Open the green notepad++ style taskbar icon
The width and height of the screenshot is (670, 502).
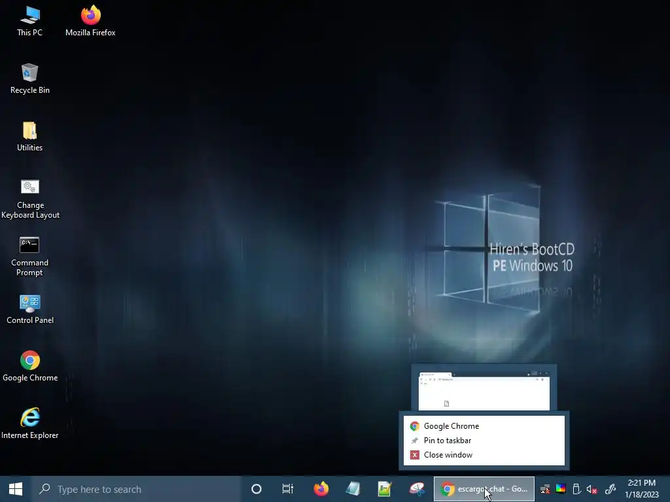point(385,489)
